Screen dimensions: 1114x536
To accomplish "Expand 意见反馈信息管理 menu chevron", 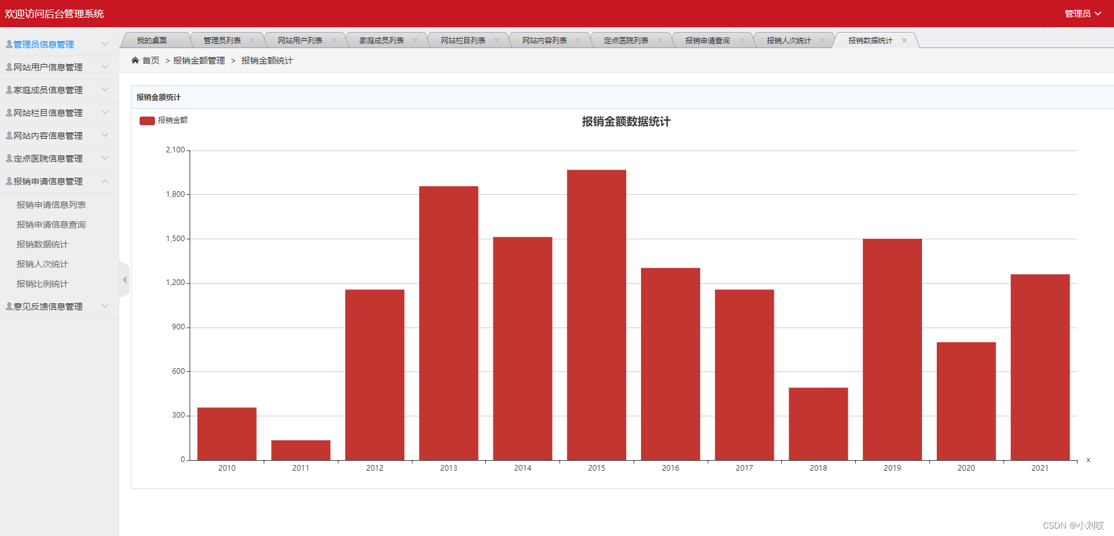I will click(105, 306).
